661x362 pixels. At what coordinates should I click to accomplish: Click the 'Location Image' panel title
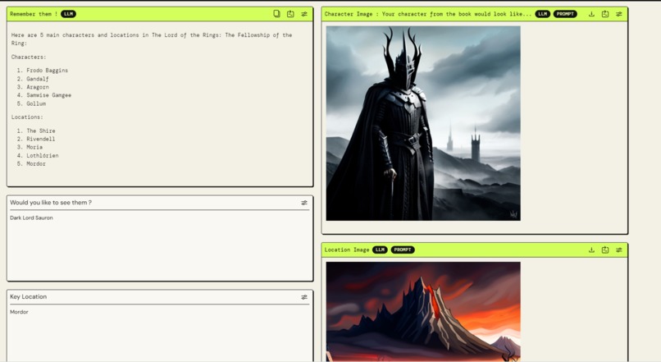[347, 250]
